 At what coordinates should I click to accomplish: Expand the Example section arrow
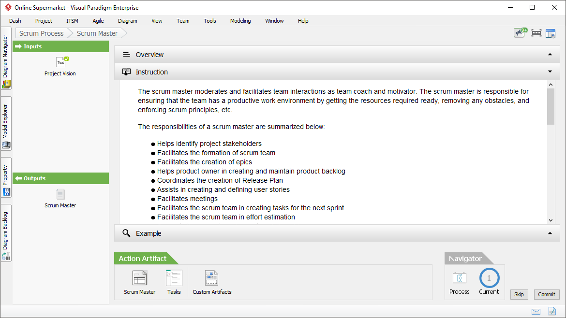(550, 233)
